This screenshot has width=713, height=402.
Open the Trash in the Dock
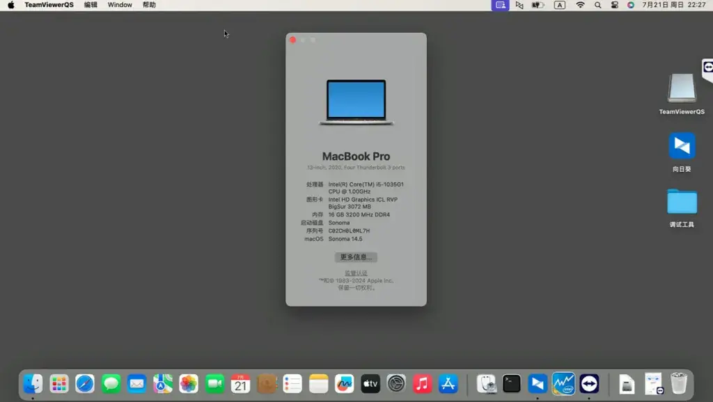pyautogui.click(x=678, y=384)
